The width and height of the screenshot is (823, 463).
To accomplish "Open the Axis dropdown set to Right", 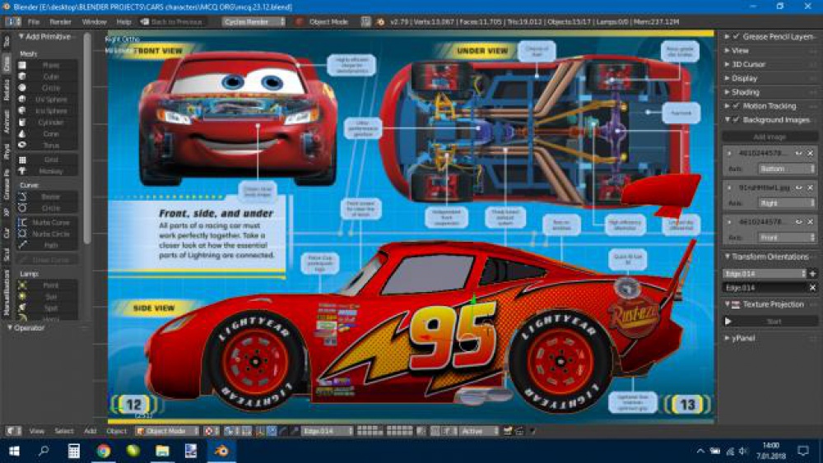I will coord(786,202).
